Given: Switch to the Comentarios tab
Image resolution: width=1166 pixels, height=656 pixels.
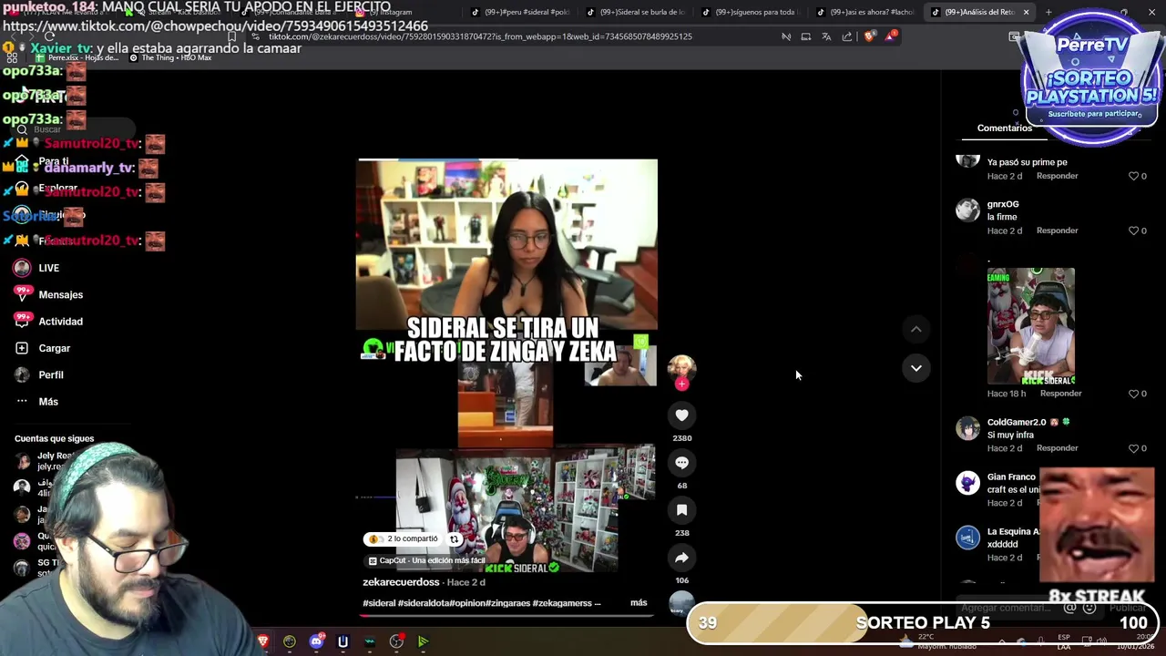Looking at the screenshot, I should [x=1005, y=128].
